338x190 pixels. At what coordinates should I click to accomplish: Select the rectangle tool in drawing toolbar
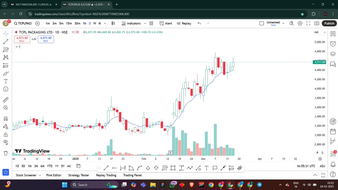173,168
